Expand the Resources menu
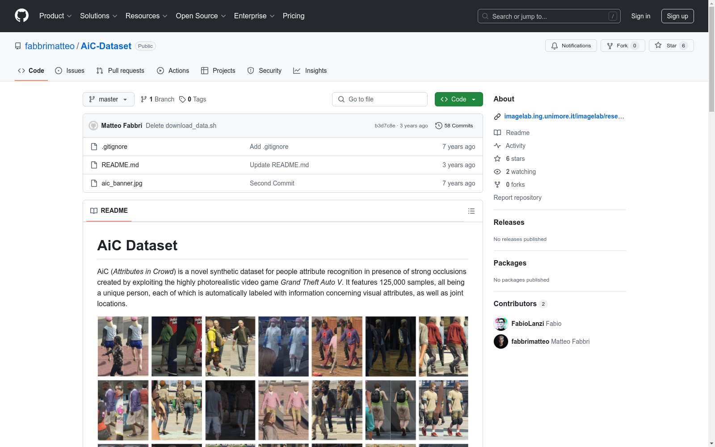Screen dimensions: 715x447 point(147,16)
